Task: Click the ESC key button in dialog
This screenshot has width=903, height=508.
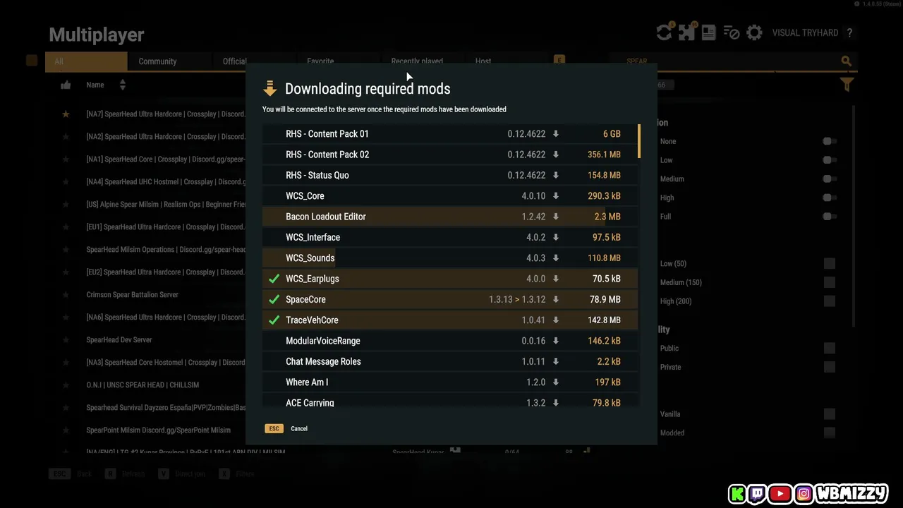Action: [x=274, y=429]
